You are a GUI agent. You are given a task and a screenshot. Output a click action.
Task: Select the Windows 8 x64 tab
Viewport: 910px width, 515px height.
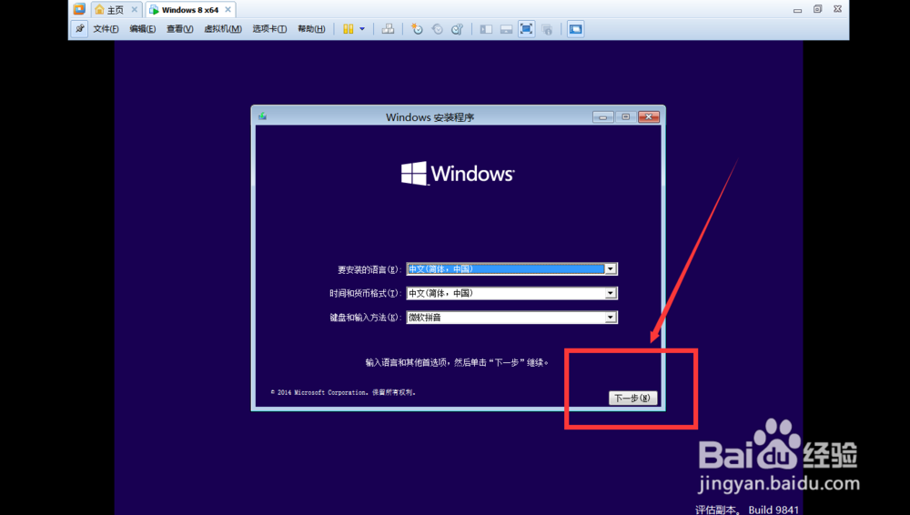point(184,10)
